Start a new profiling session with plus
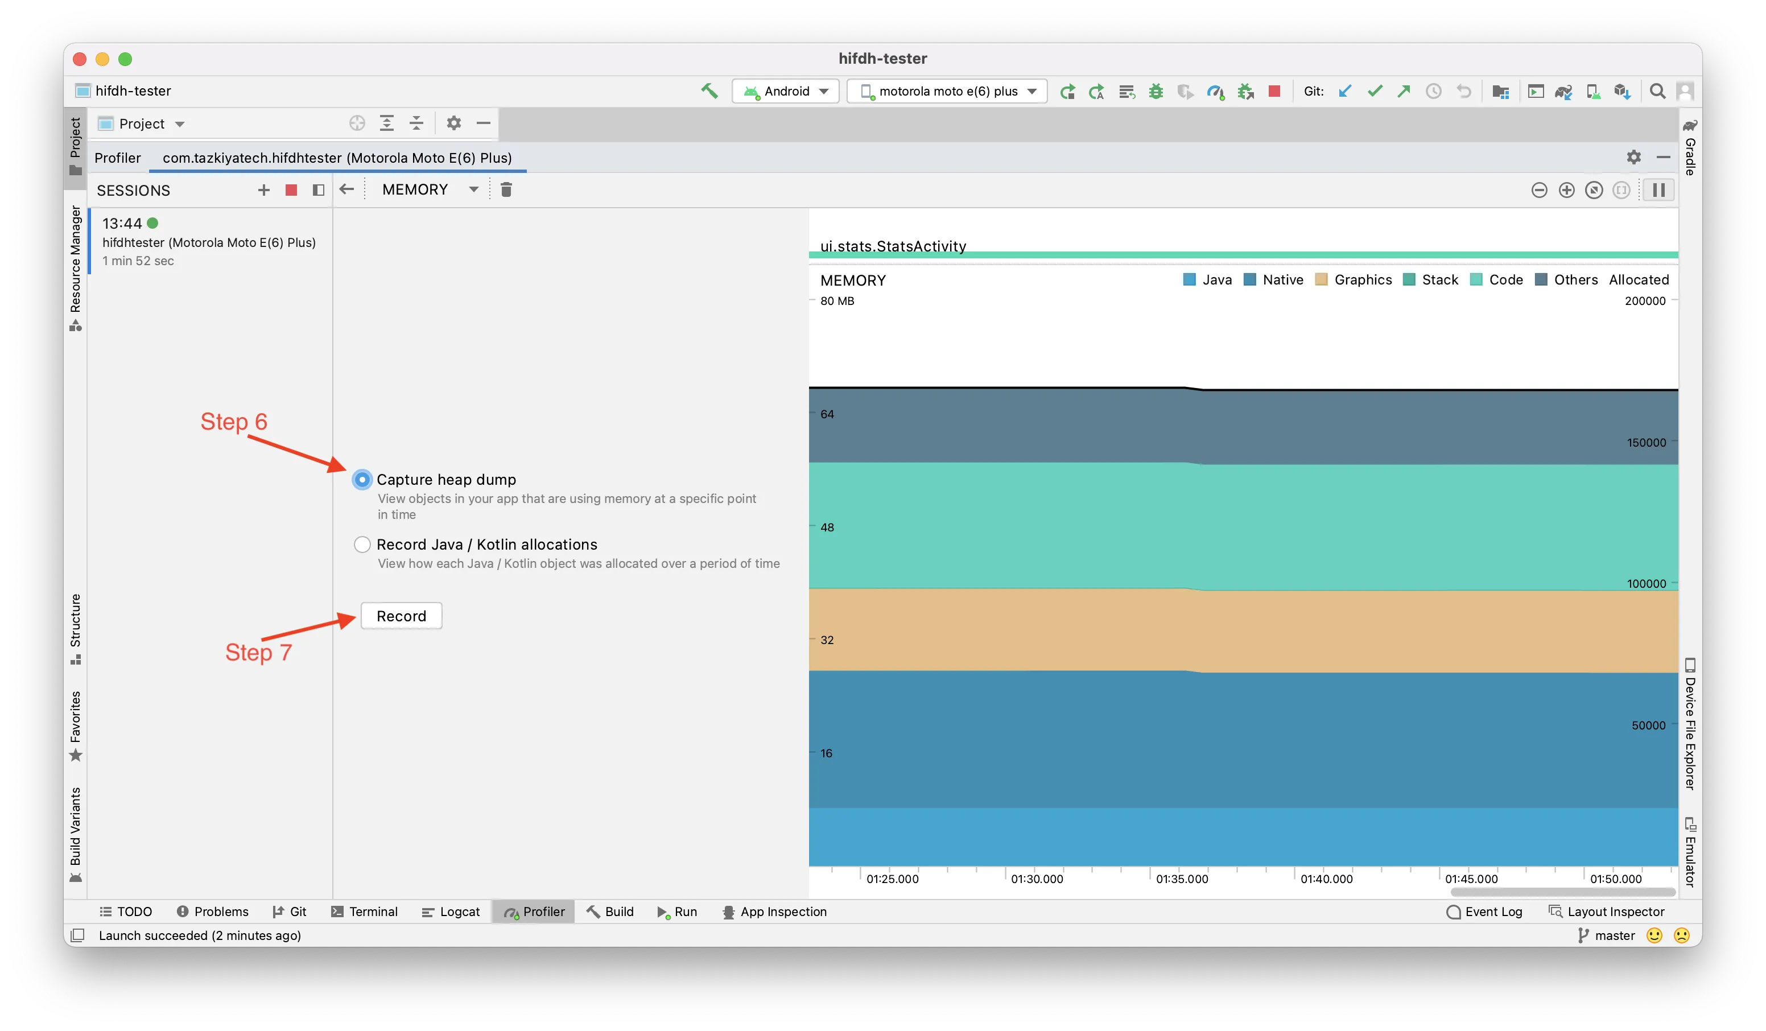This screenshot has width=1766, height=1031. pyautogui.click(x=263, y=191)
